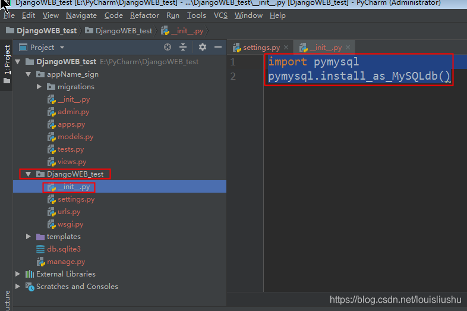Expand the templates folder
Viewport: 467px width, 311px height.
[29, 237]
